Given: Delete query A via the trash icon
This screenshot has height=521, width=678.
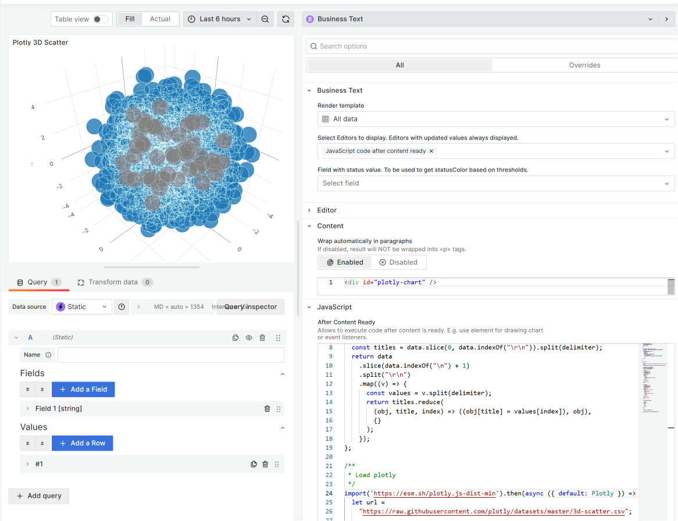Looking at the screenshot, I should pos(262,337).
